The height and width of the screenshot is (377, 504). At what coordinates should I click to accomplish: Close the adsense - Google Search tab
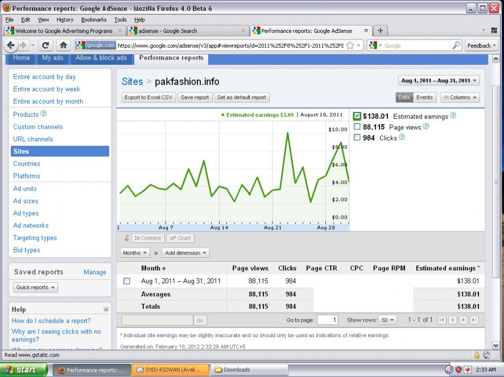pyautogui.click(x=243, y=31)
